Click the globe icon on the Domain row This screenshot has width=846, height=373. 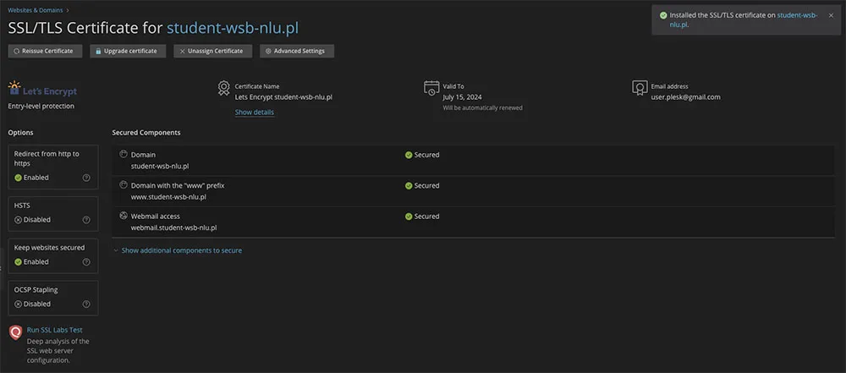pyautogui.click(x=123, y=154)
